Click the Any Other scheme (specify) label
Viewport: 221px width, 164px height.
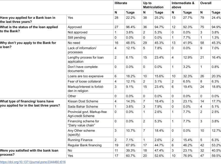click(x=81, y=132)
